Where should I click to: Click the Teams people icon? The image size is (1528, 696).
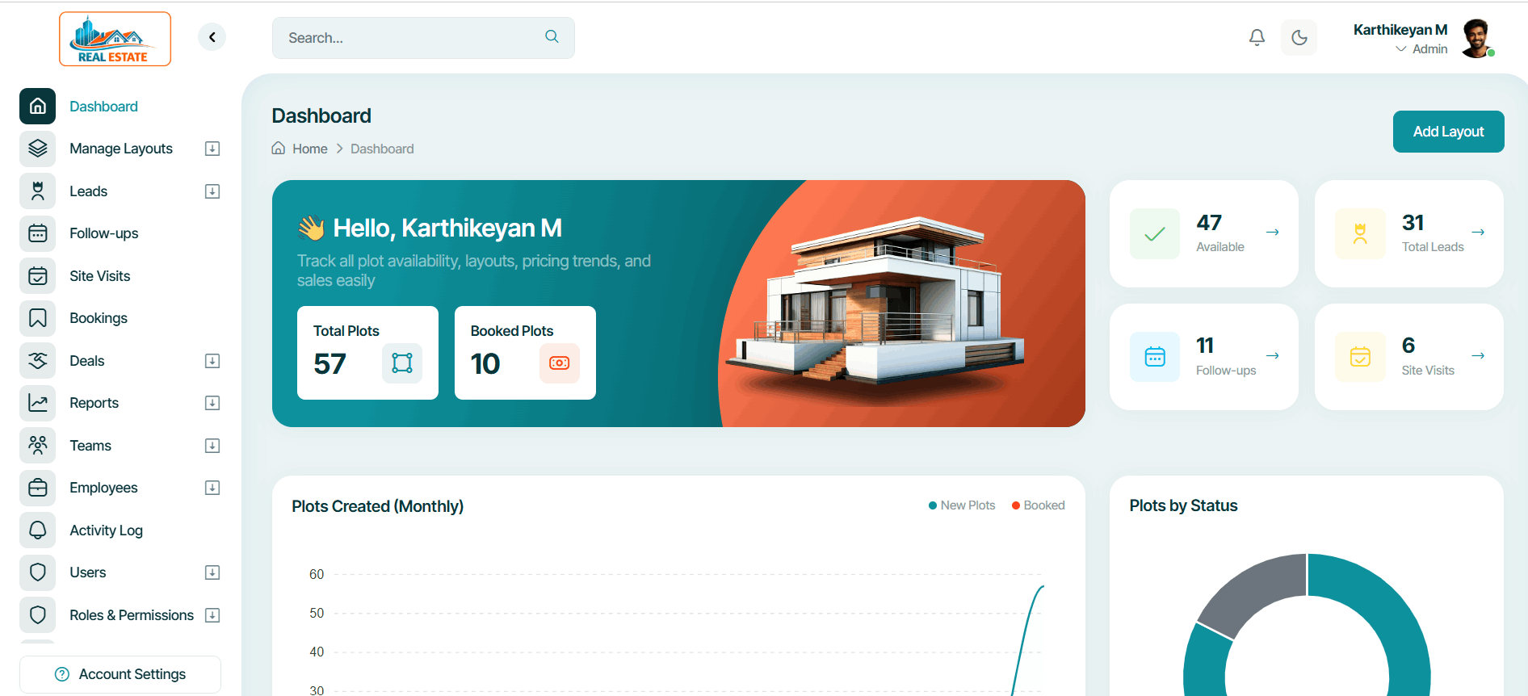(38, 446)
